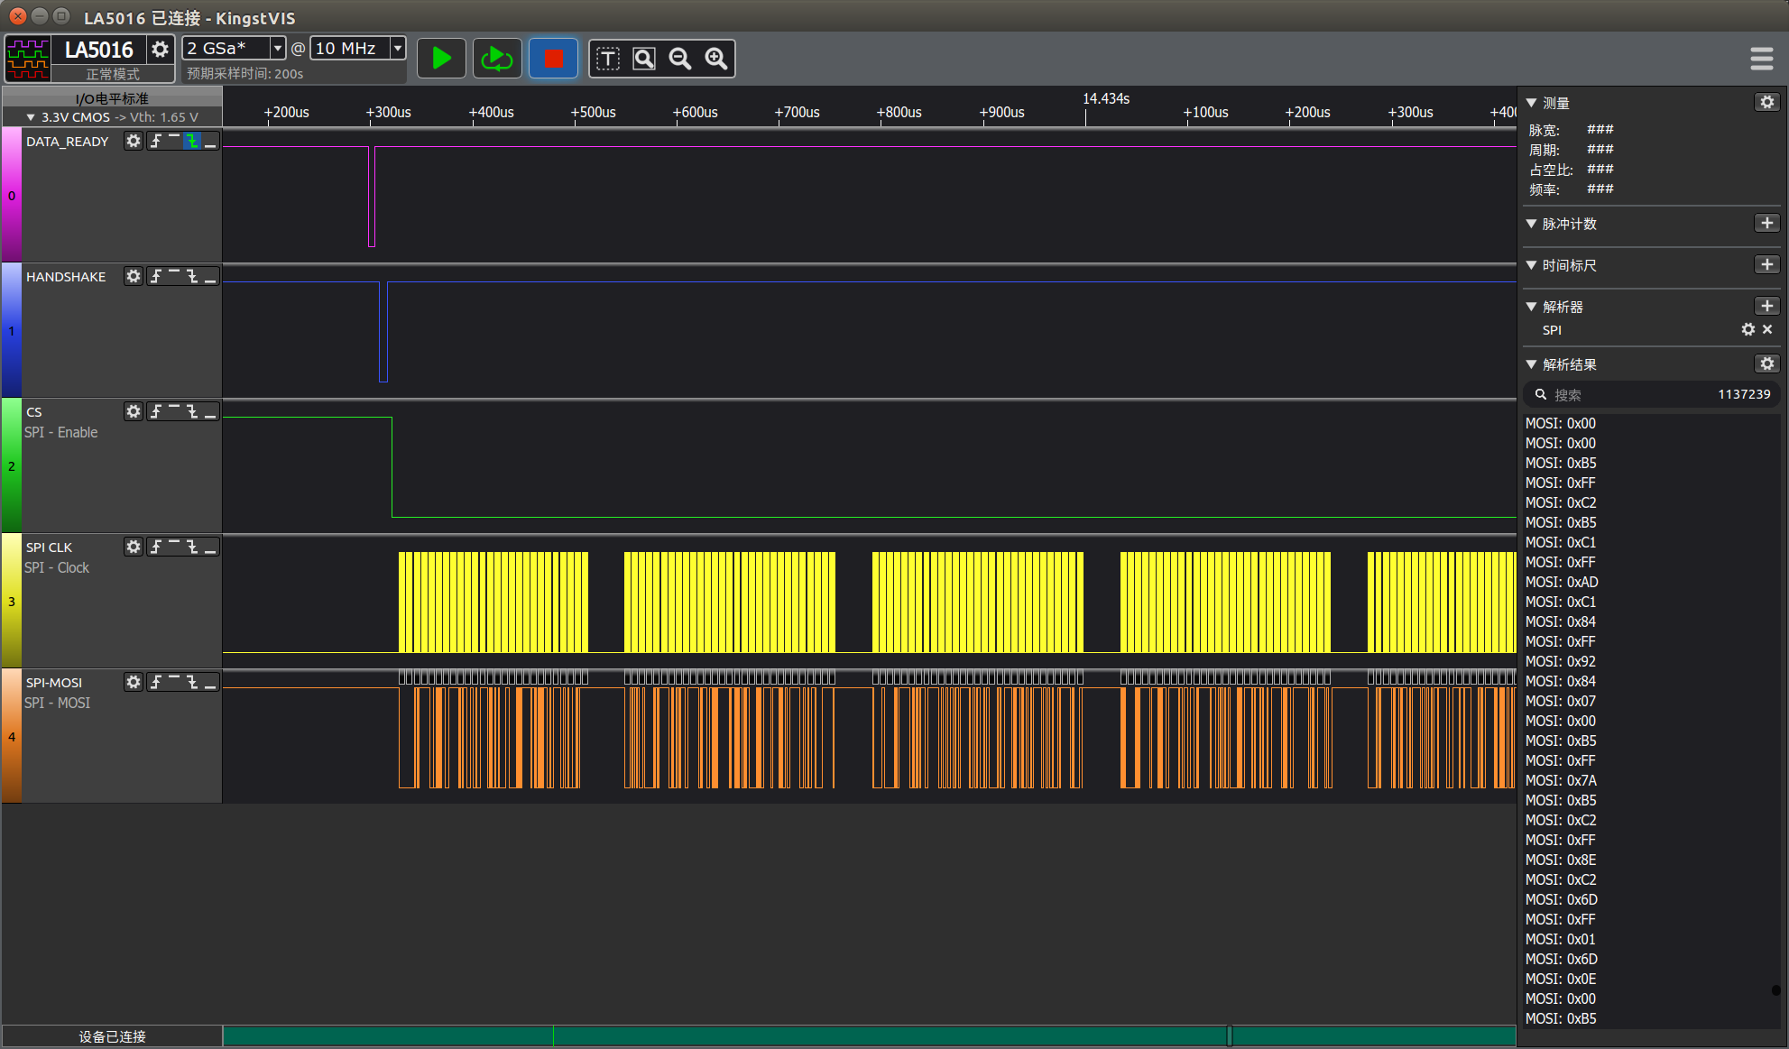Toggle DATA_READY falling edge trigger
The height and width of the screenshot is (1049, 1789).
point(192,141)
